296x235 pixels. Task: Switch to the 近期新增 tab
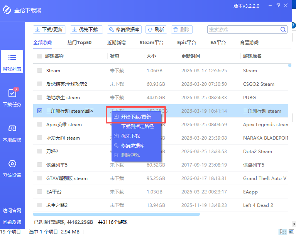point(117,43)
